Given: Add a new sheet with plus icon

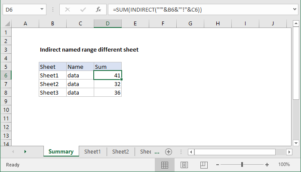Looking at the screenshot, I should pyautogui.click(x=169, y=151).
